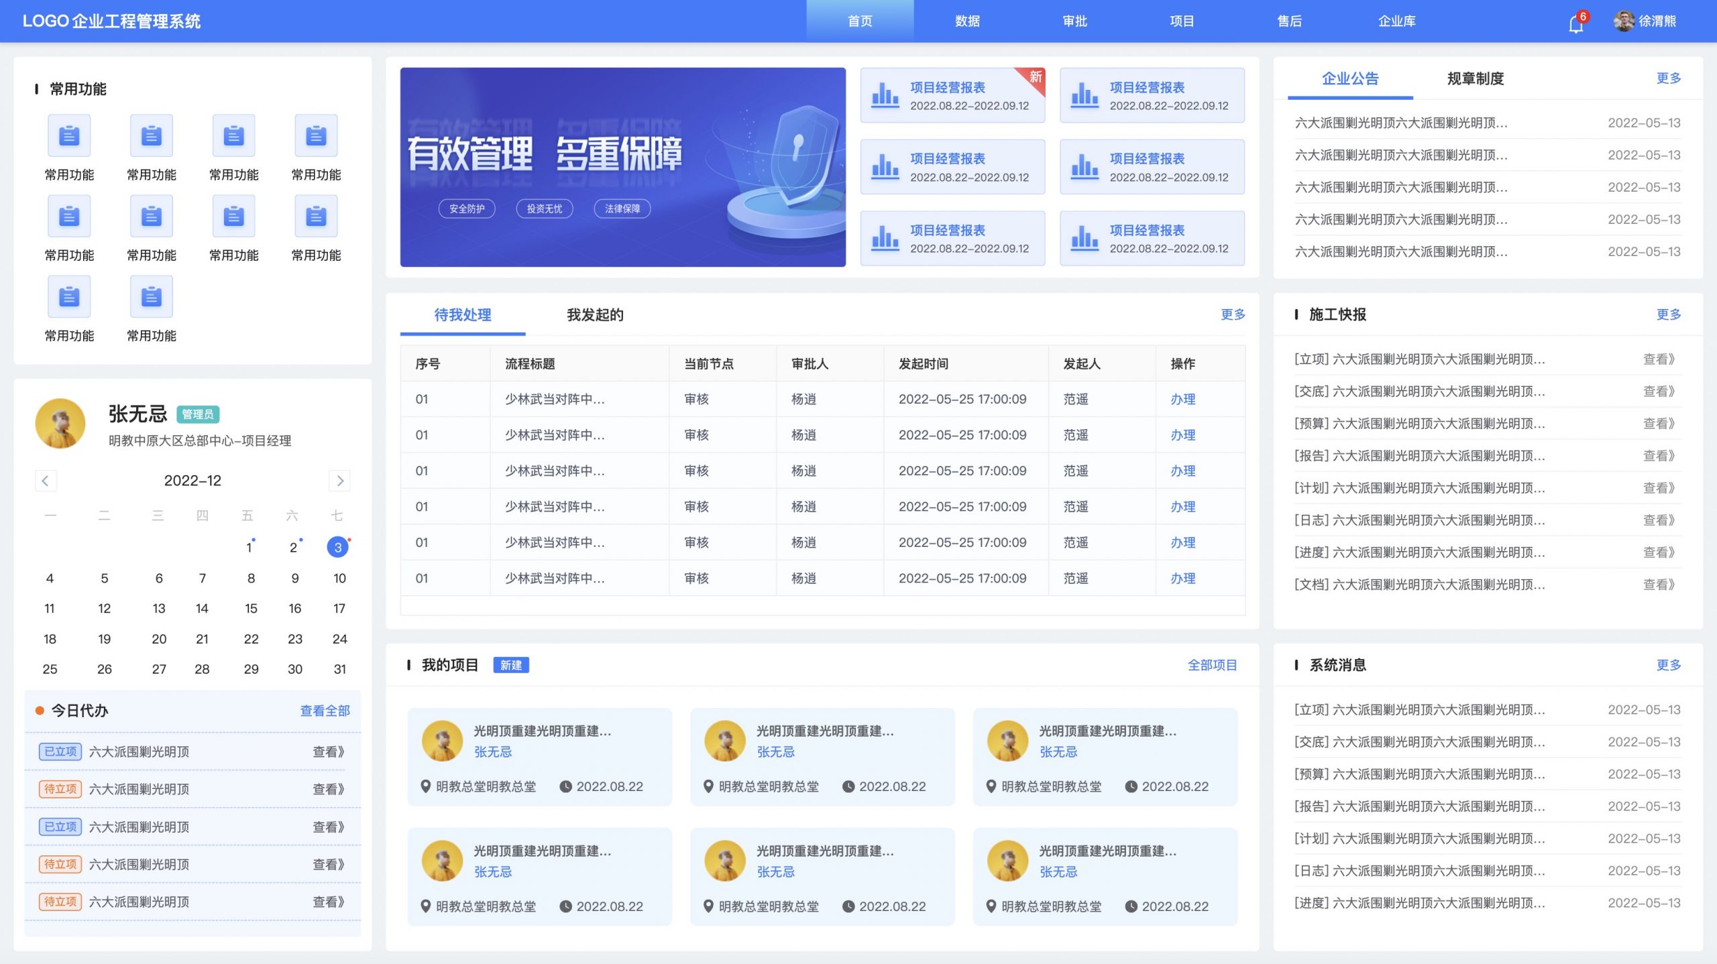1717x964 pixels.
Task: Click the 项目经营报表 card in the bottom left
Action: coord(952,239)
